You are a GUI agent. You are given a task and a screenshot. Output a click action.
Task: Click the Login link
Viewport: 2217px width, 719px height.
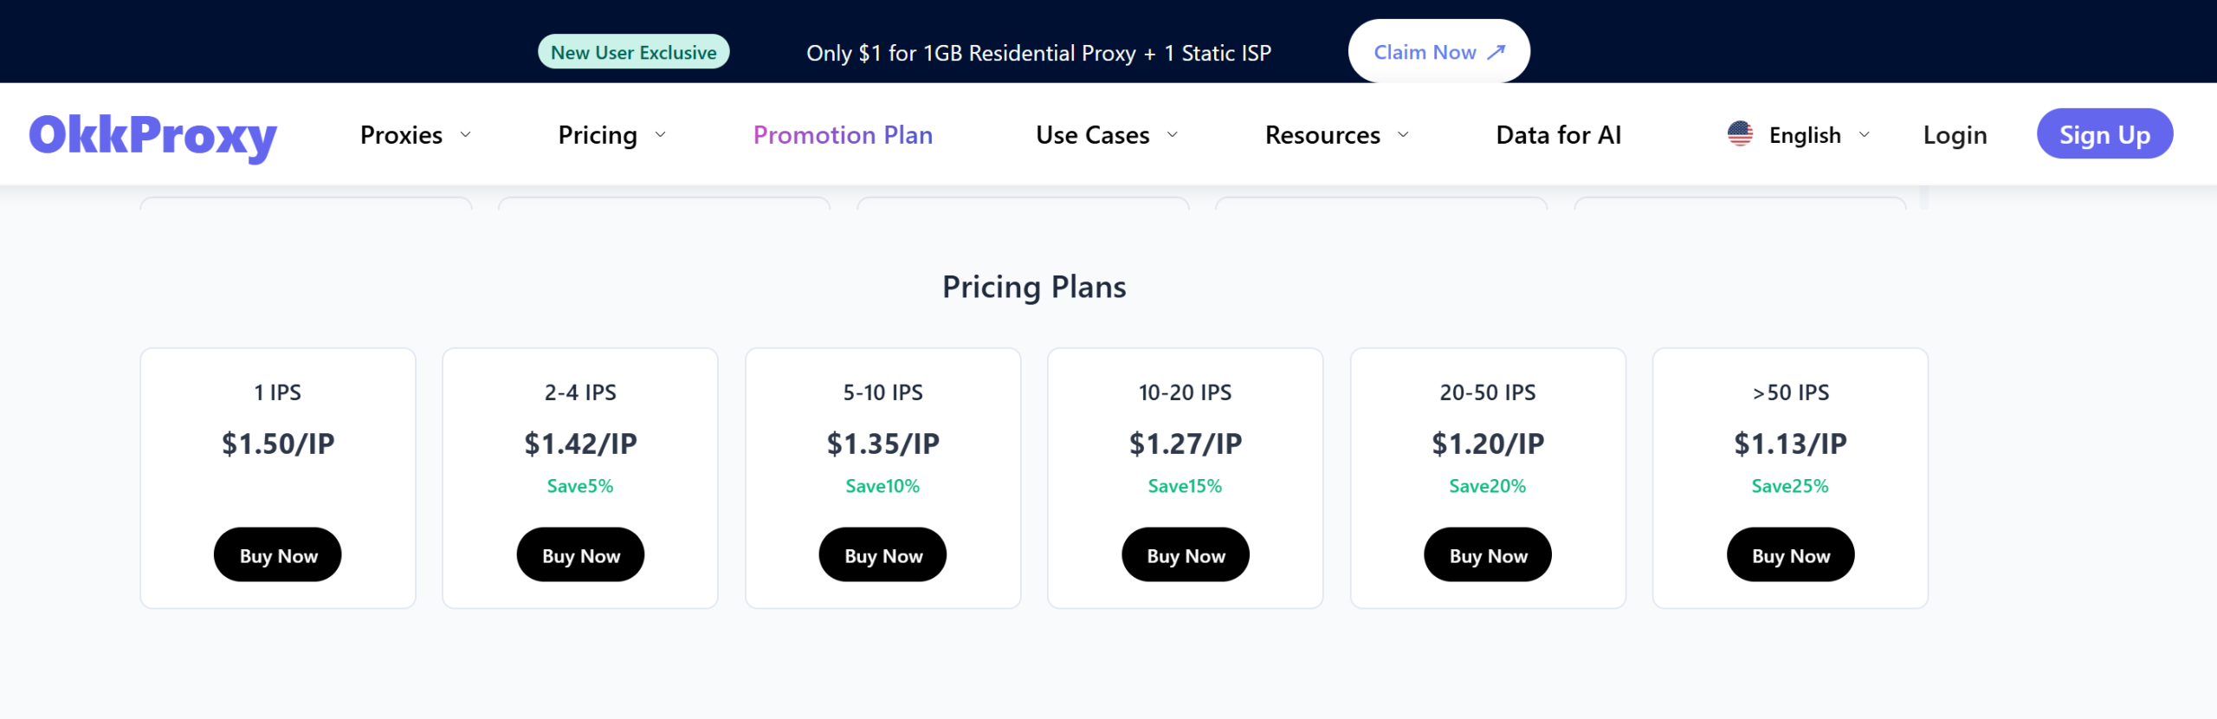point(1955,134)
